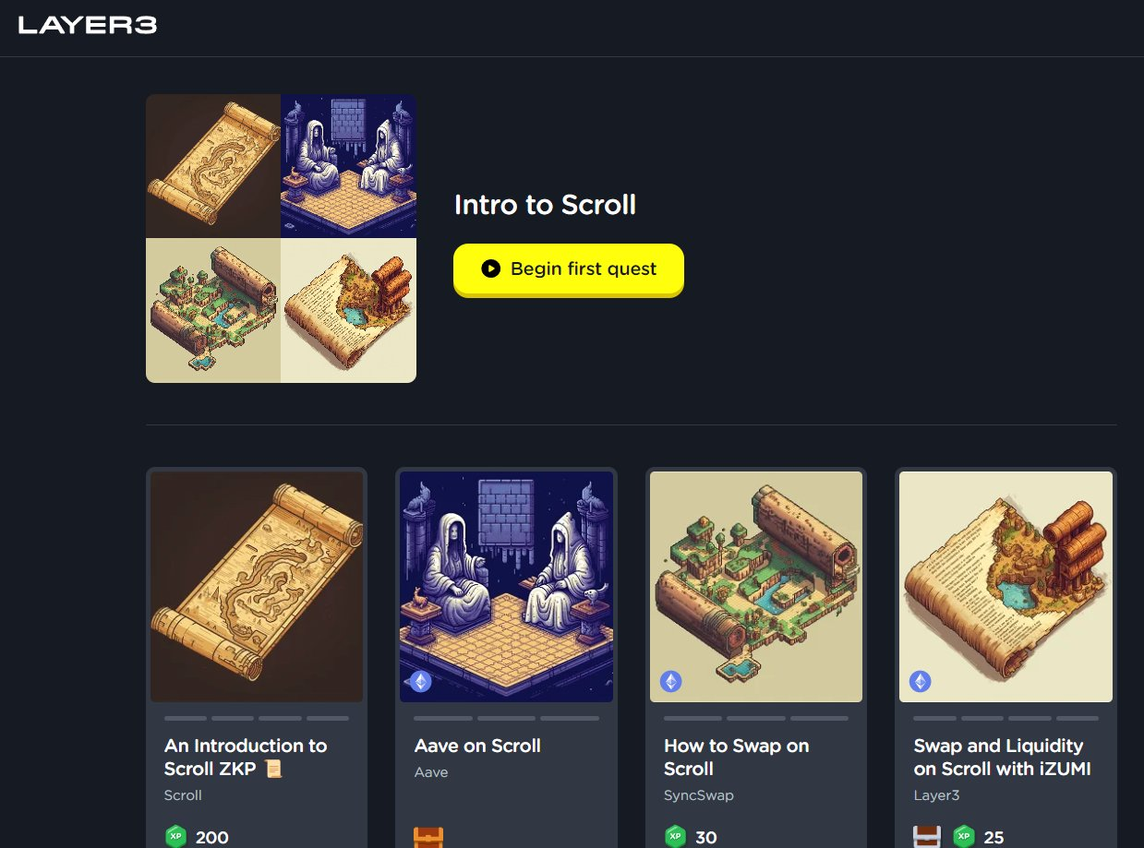Click the hooded figures quest thumbnail
The image size is (1144, 848).
click(506, 587)
